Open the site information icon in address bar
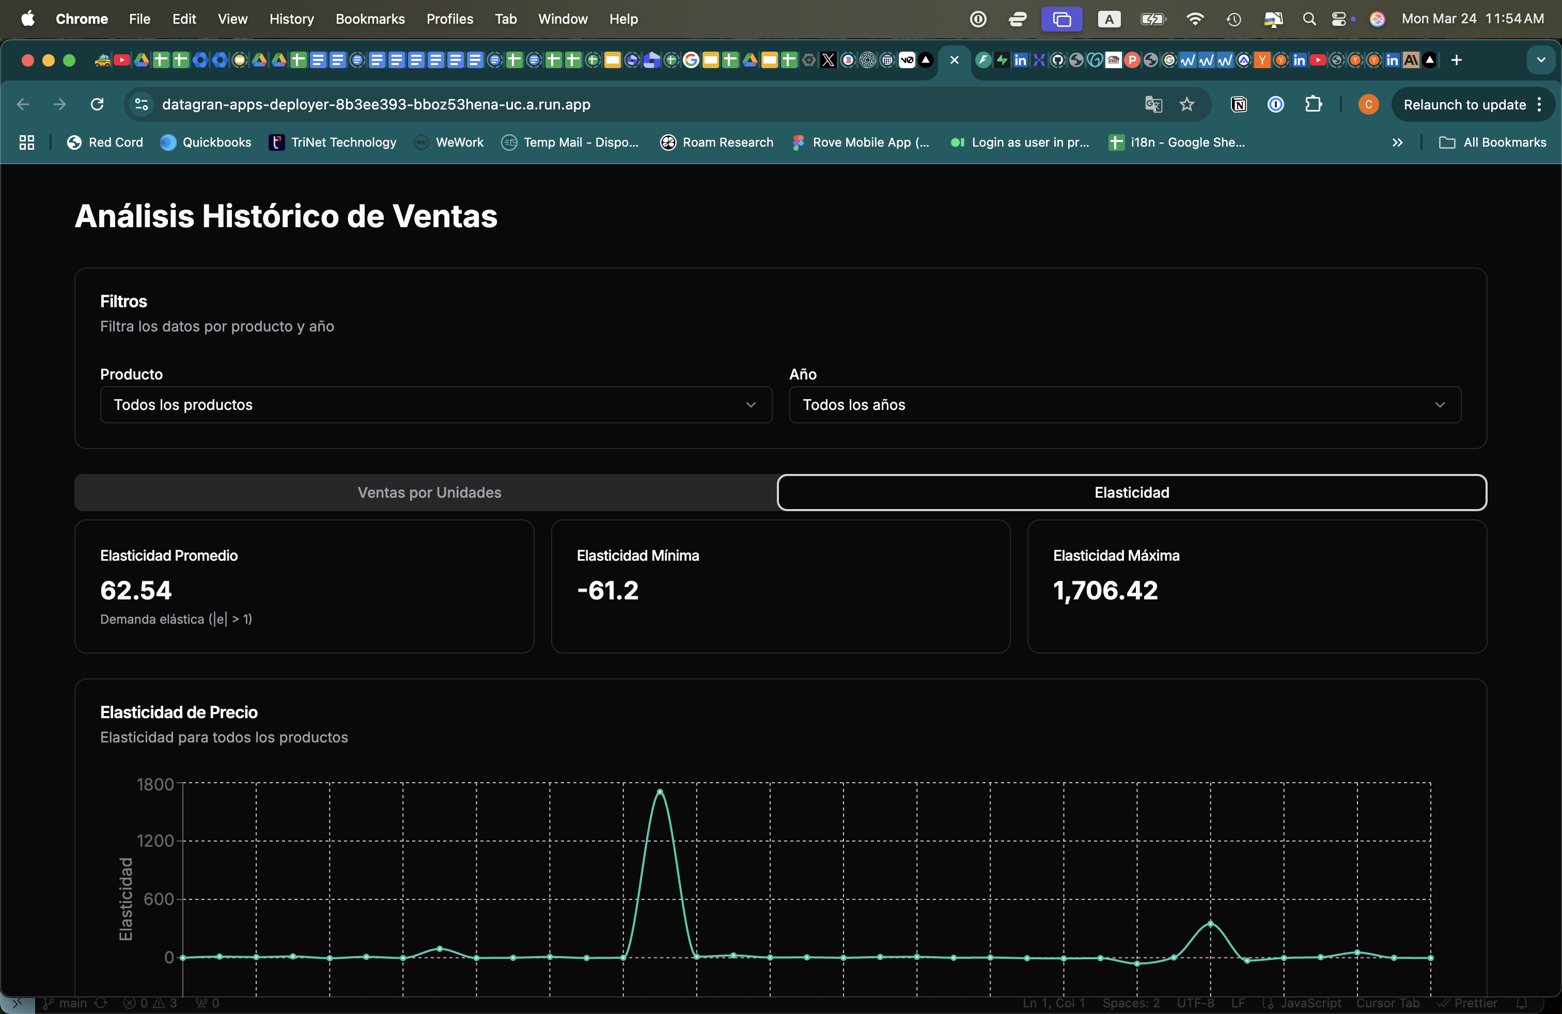 click(141, 104)
